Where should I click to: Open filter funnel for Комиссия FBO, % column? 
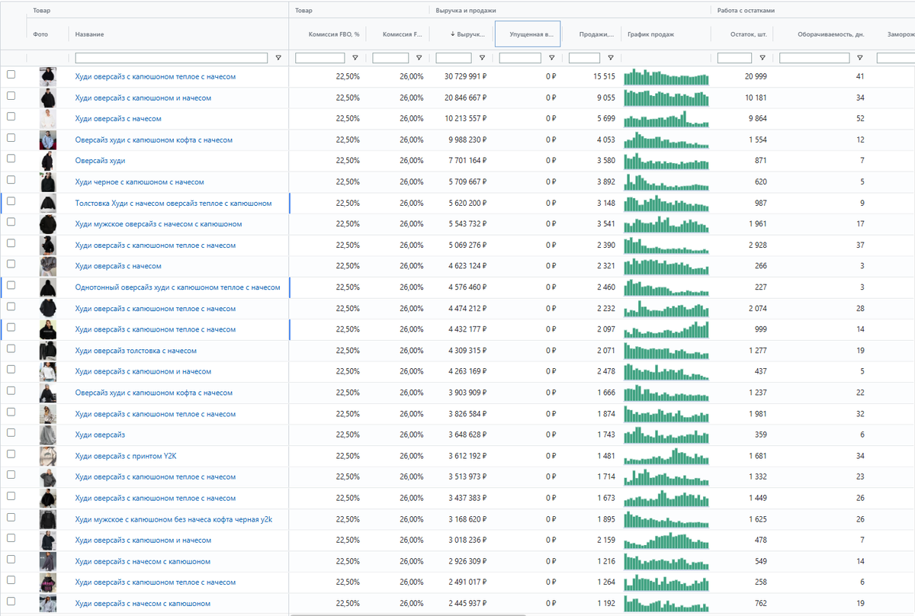coord(355,58)
